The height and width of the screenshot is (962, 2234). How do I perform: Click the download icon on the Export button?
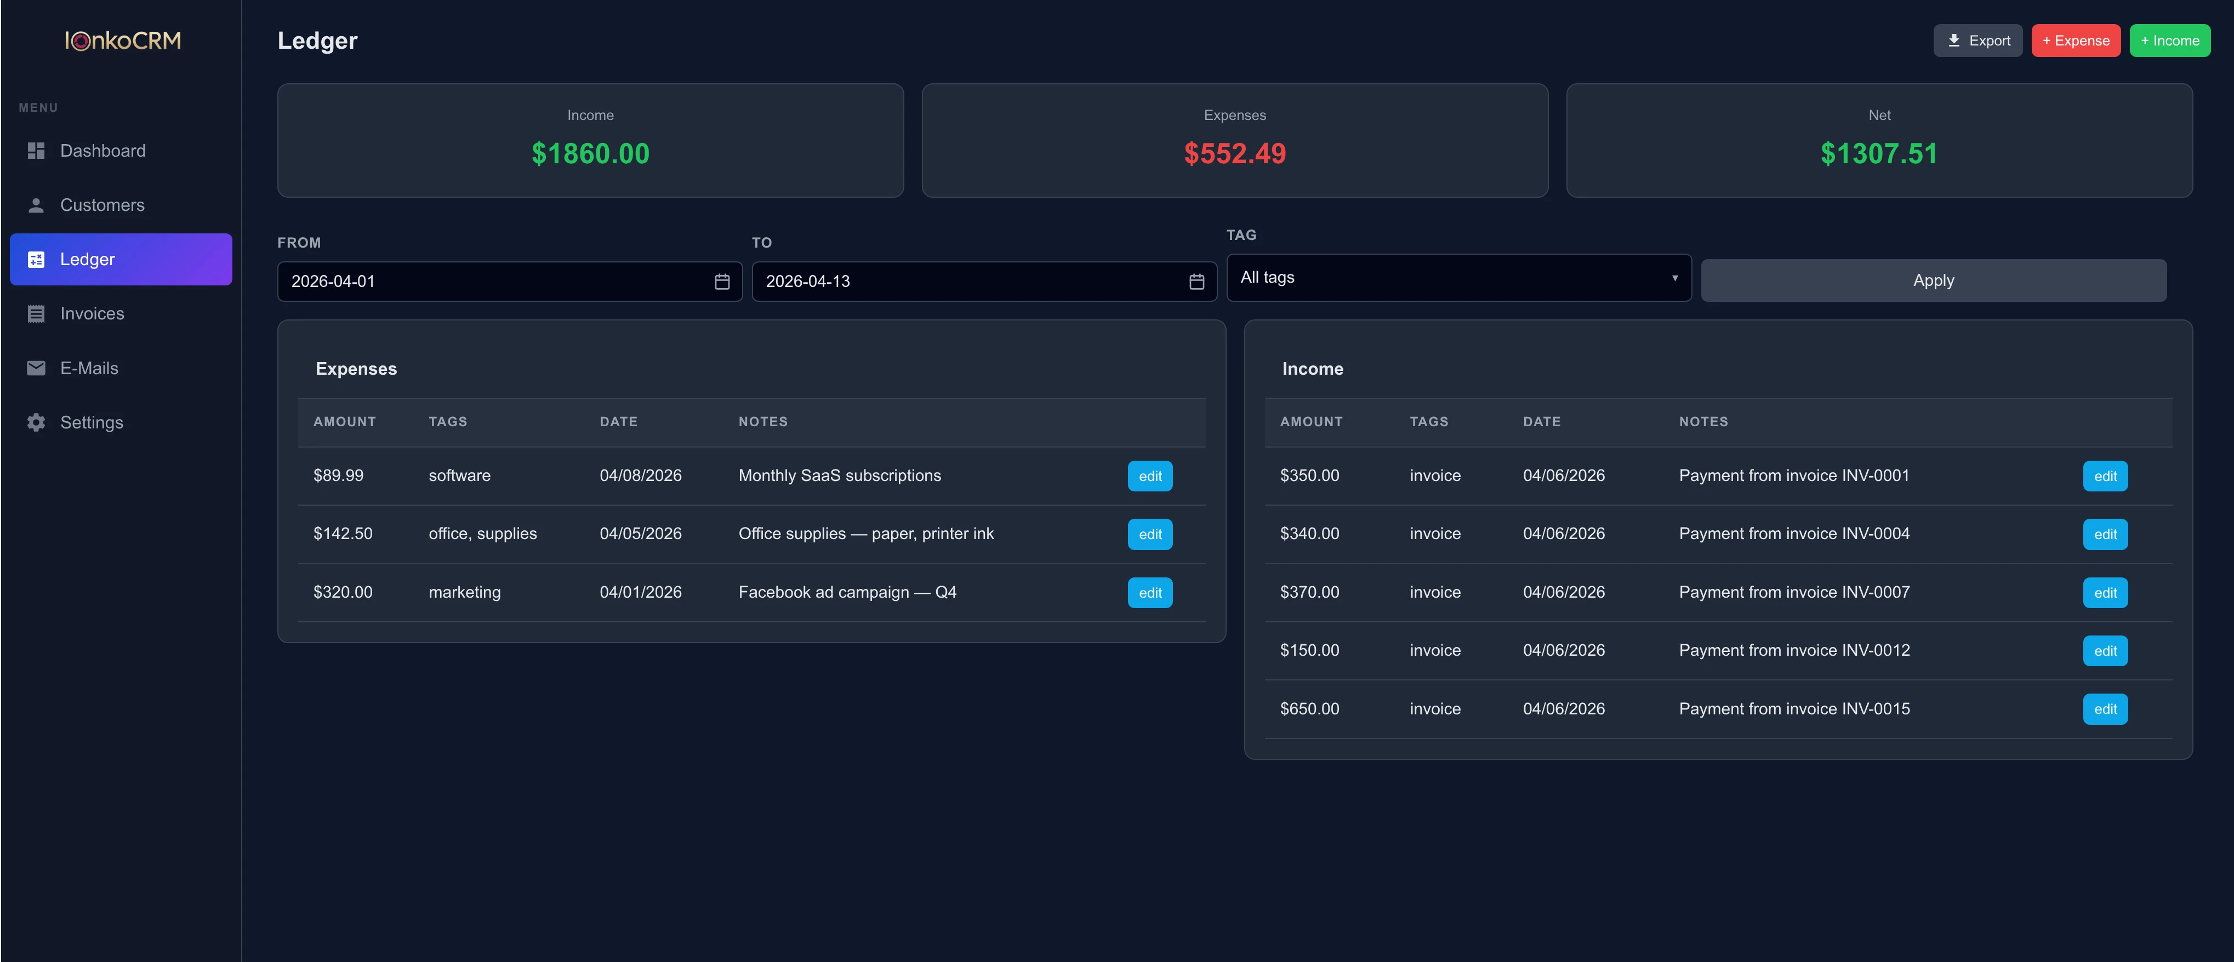1953,41
